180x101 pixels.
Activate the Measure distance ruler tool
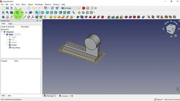[73, 12]
